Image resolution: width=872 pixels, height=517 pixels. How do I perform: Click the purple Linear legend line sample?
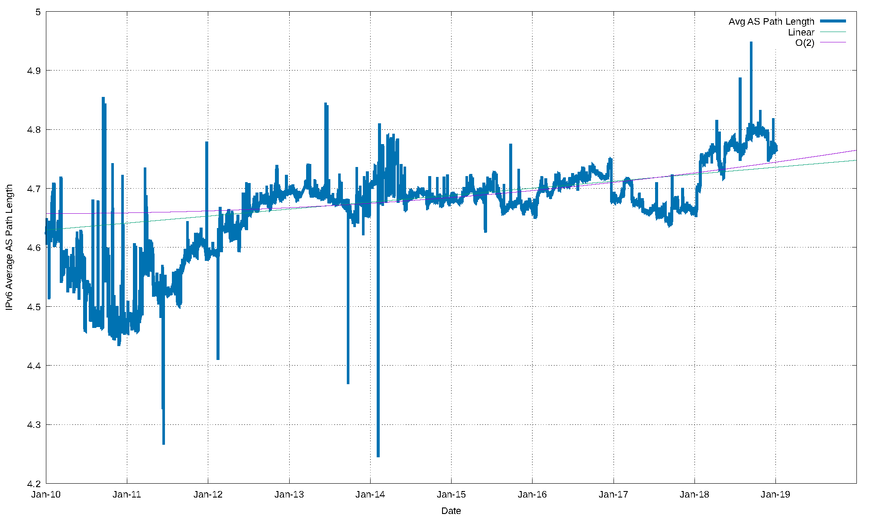pos(833,32)
